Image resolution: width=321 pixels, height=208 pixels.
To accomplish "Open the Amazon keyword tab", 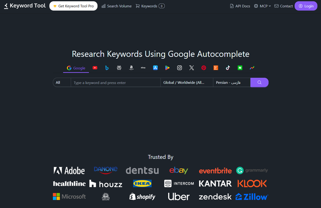I will (131, 68).
